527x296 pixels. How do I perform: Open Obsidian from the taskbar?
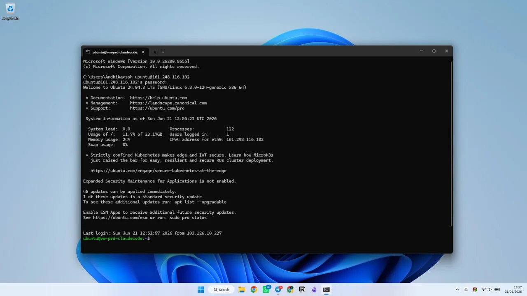pyautogui.click(x=314, y=289)
